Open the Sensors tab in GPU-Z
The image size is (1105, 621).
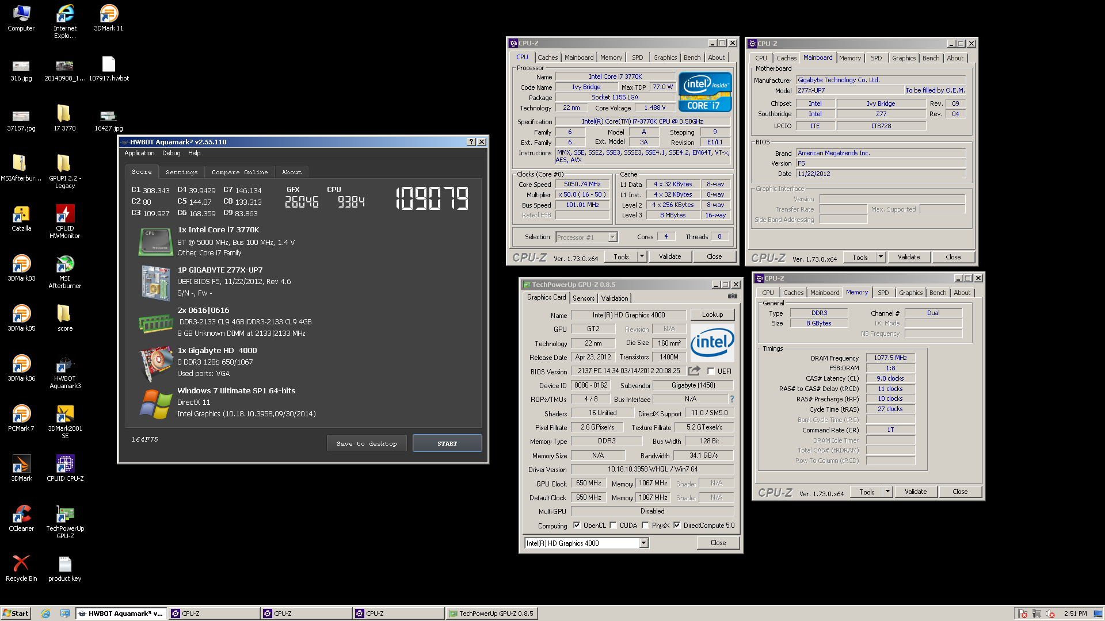584,298
